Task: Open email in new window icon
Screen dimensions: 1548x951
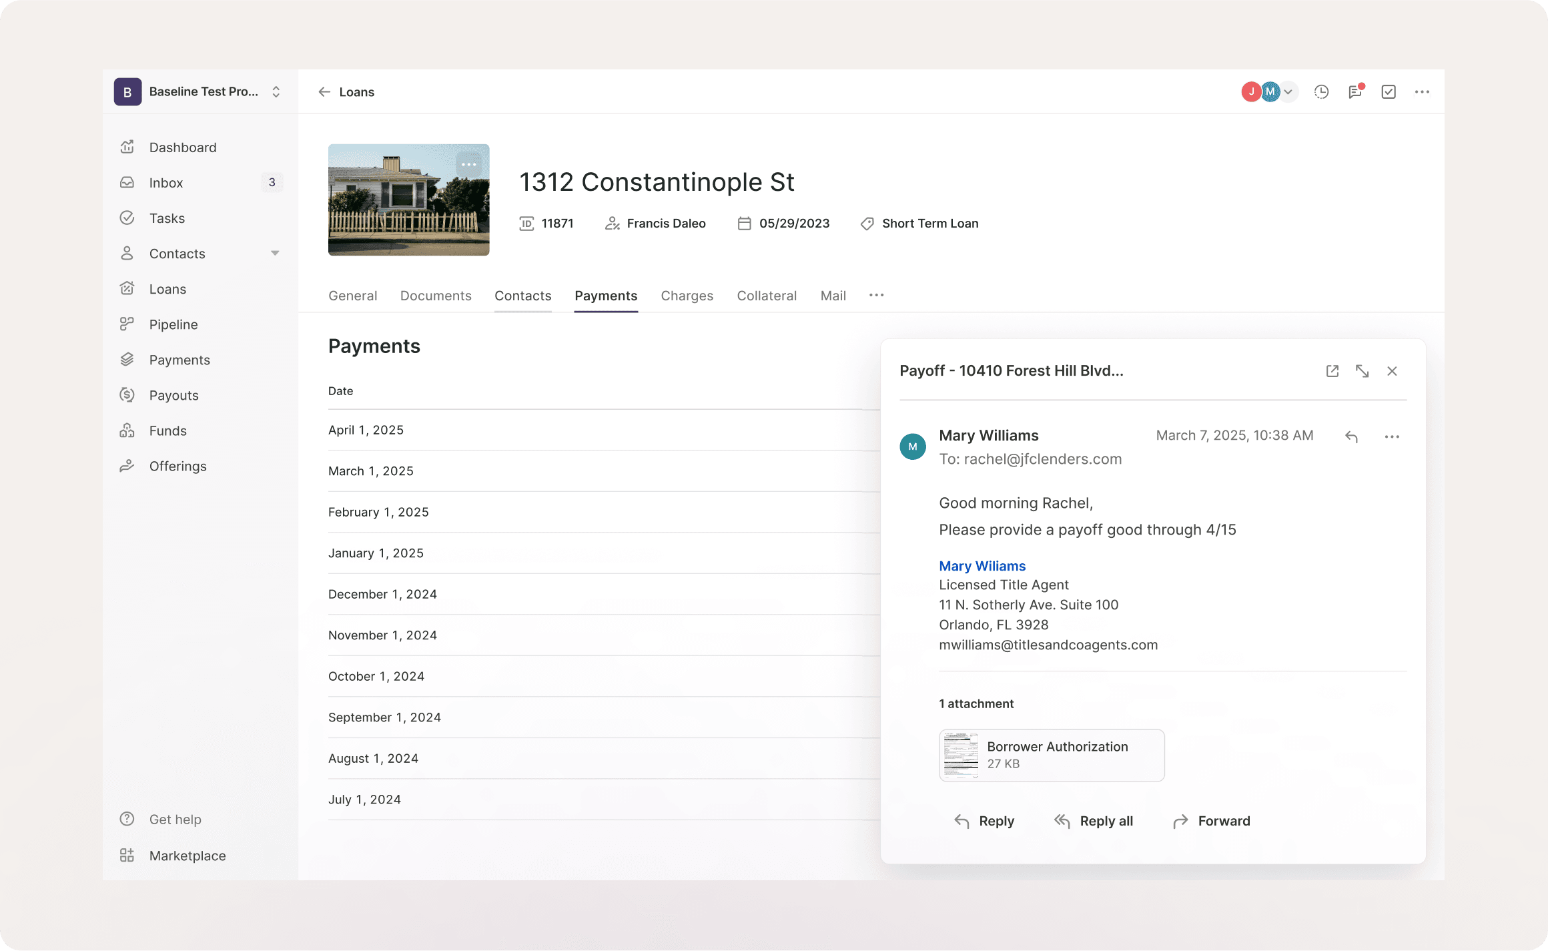Action: click(1332, 371)
